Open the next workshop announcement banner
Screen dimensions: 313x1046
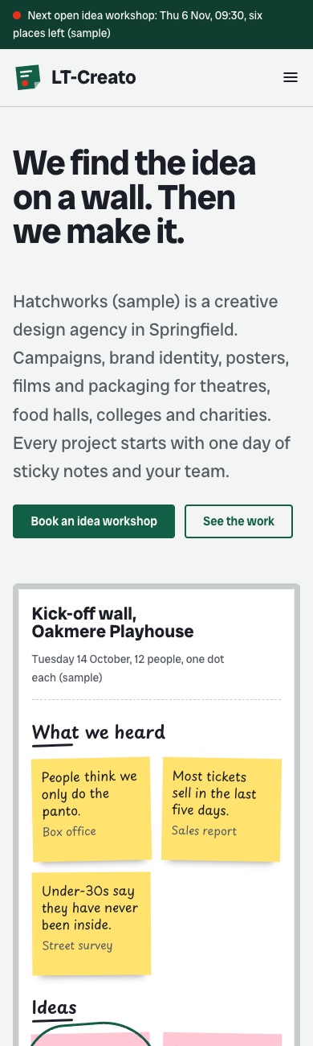pos(156,24)
